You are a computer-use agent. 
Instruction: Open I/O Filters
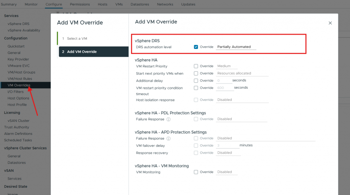[15, 92]
